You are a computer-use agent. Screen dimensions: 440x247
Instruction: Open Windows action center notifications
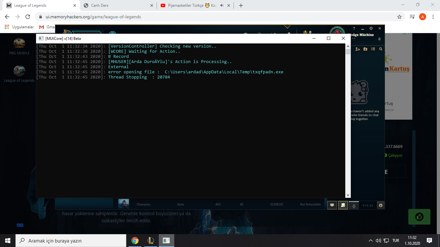pyautogui.click(x=429, y=241)
